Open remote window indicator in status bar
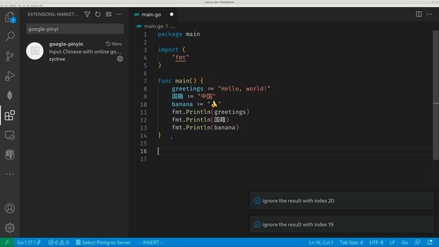 [7, 242]
